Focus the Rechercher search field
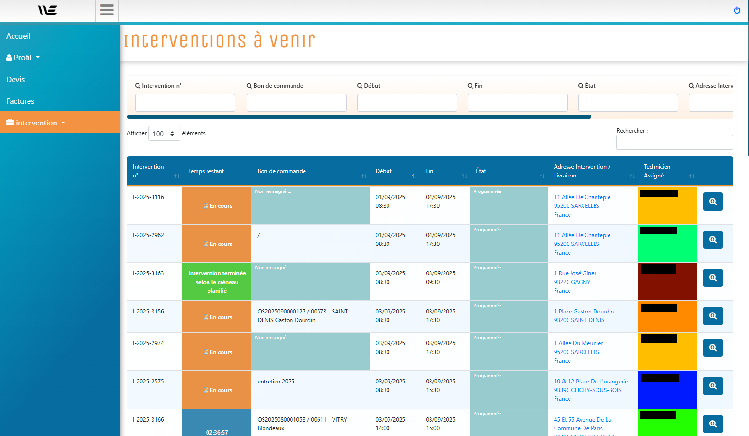The image size is (749, 436). [674, 142]
